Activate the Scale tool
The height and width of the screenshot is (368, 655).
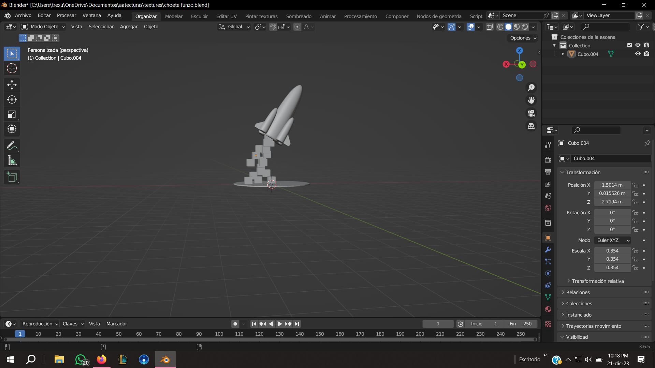(12, 114)
